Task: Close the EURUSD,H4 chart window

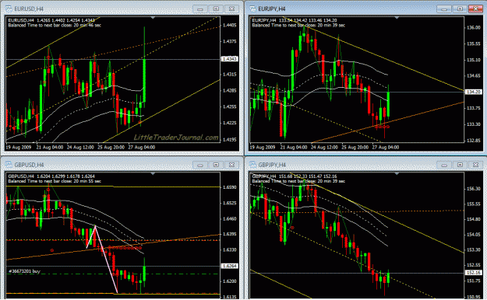Action: tap(231, 9)
